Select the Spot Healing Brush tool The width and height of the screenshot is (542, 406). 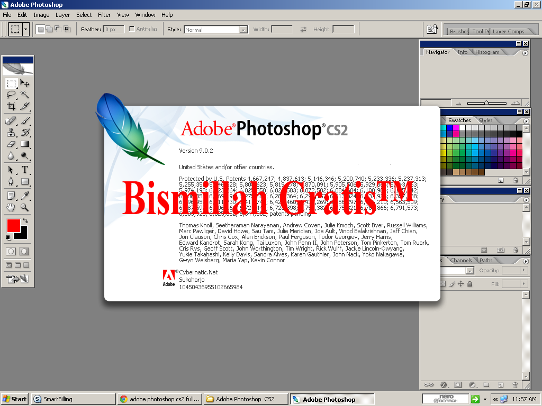[11, 121]
